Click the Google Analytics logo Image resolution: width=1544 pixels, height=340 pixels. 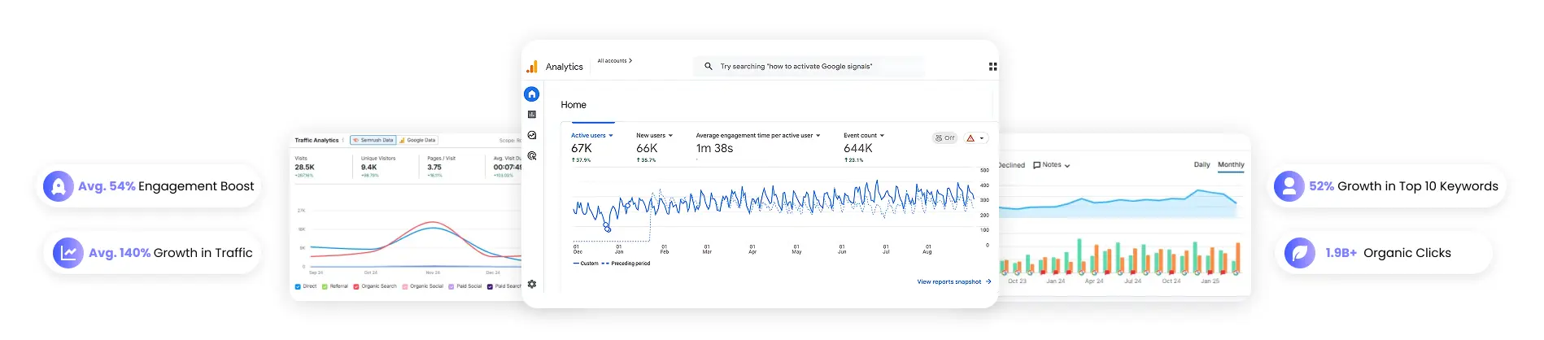pyautogui.click(x=532, y=67)
